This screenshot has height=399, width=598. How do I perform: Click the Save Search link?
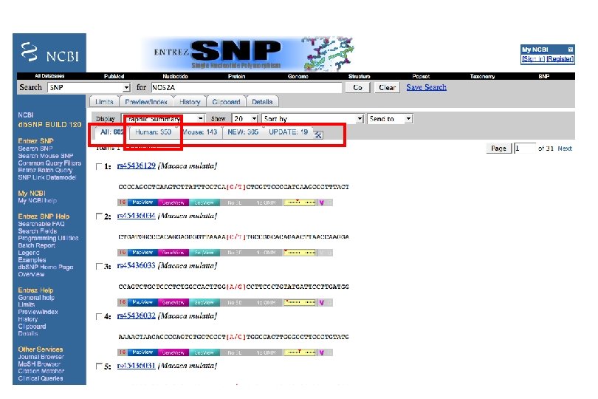click(x=426, y=87)
